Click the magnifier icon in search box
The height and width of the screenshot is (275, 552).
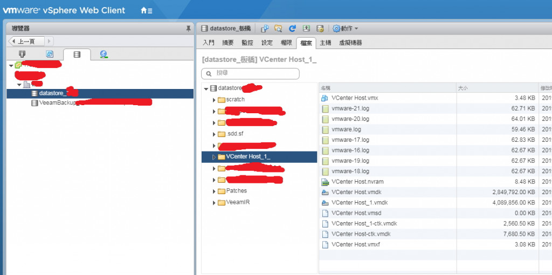pos(209,73)
